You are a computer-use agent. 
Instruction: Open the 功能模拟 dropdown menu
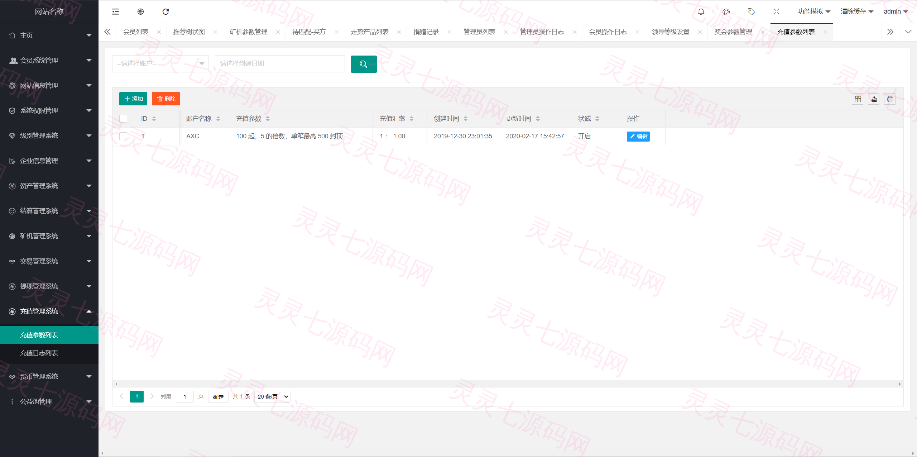[x=814, y=11]
